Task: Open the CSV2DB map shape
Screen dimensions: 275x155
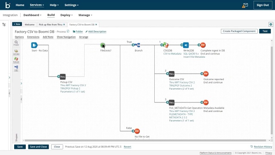Action: click(166, 45)
